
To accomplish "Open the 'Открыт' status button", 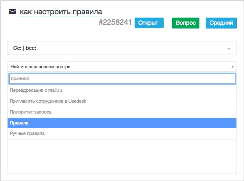I will [x=149, y=23].
